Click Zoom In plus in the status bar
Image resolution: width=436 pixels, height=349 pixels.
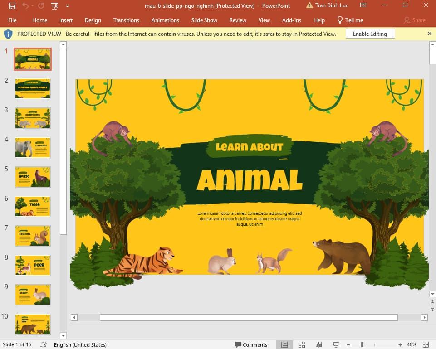pyautogui.click(x=400, y=345)
